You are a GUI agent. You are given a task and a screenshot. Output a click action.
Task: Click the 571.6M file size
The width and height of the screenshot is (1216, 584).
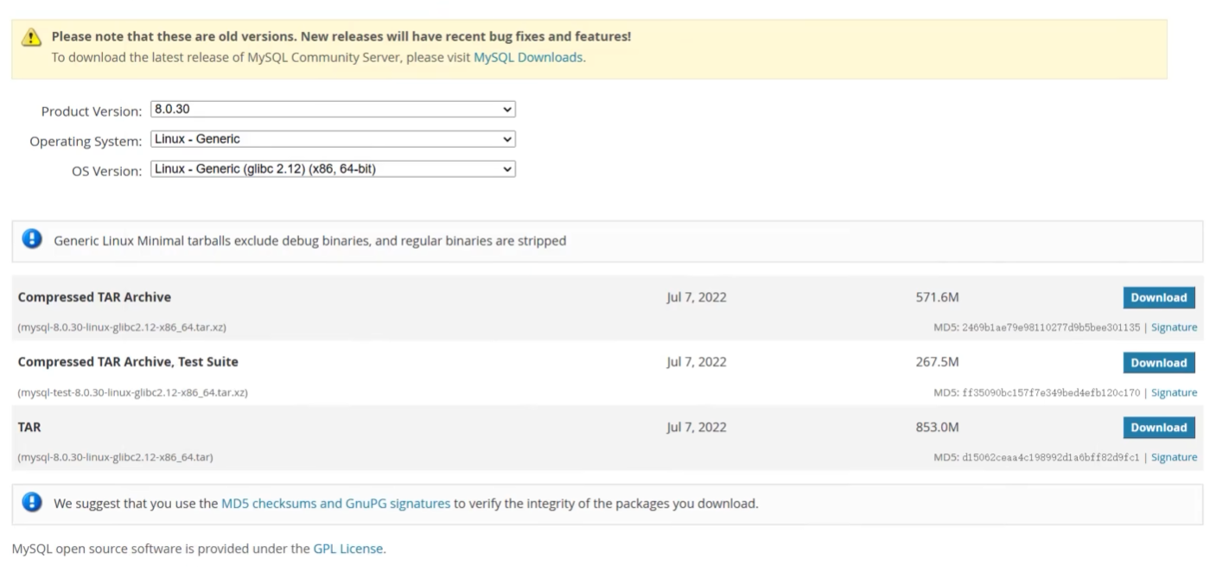(938, 297)
